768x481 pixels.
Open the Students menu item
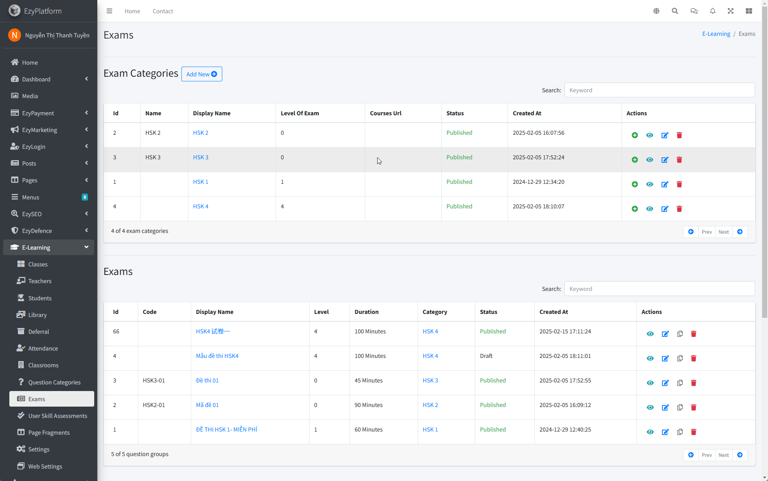pyautogui.click(x=52, y=298)
